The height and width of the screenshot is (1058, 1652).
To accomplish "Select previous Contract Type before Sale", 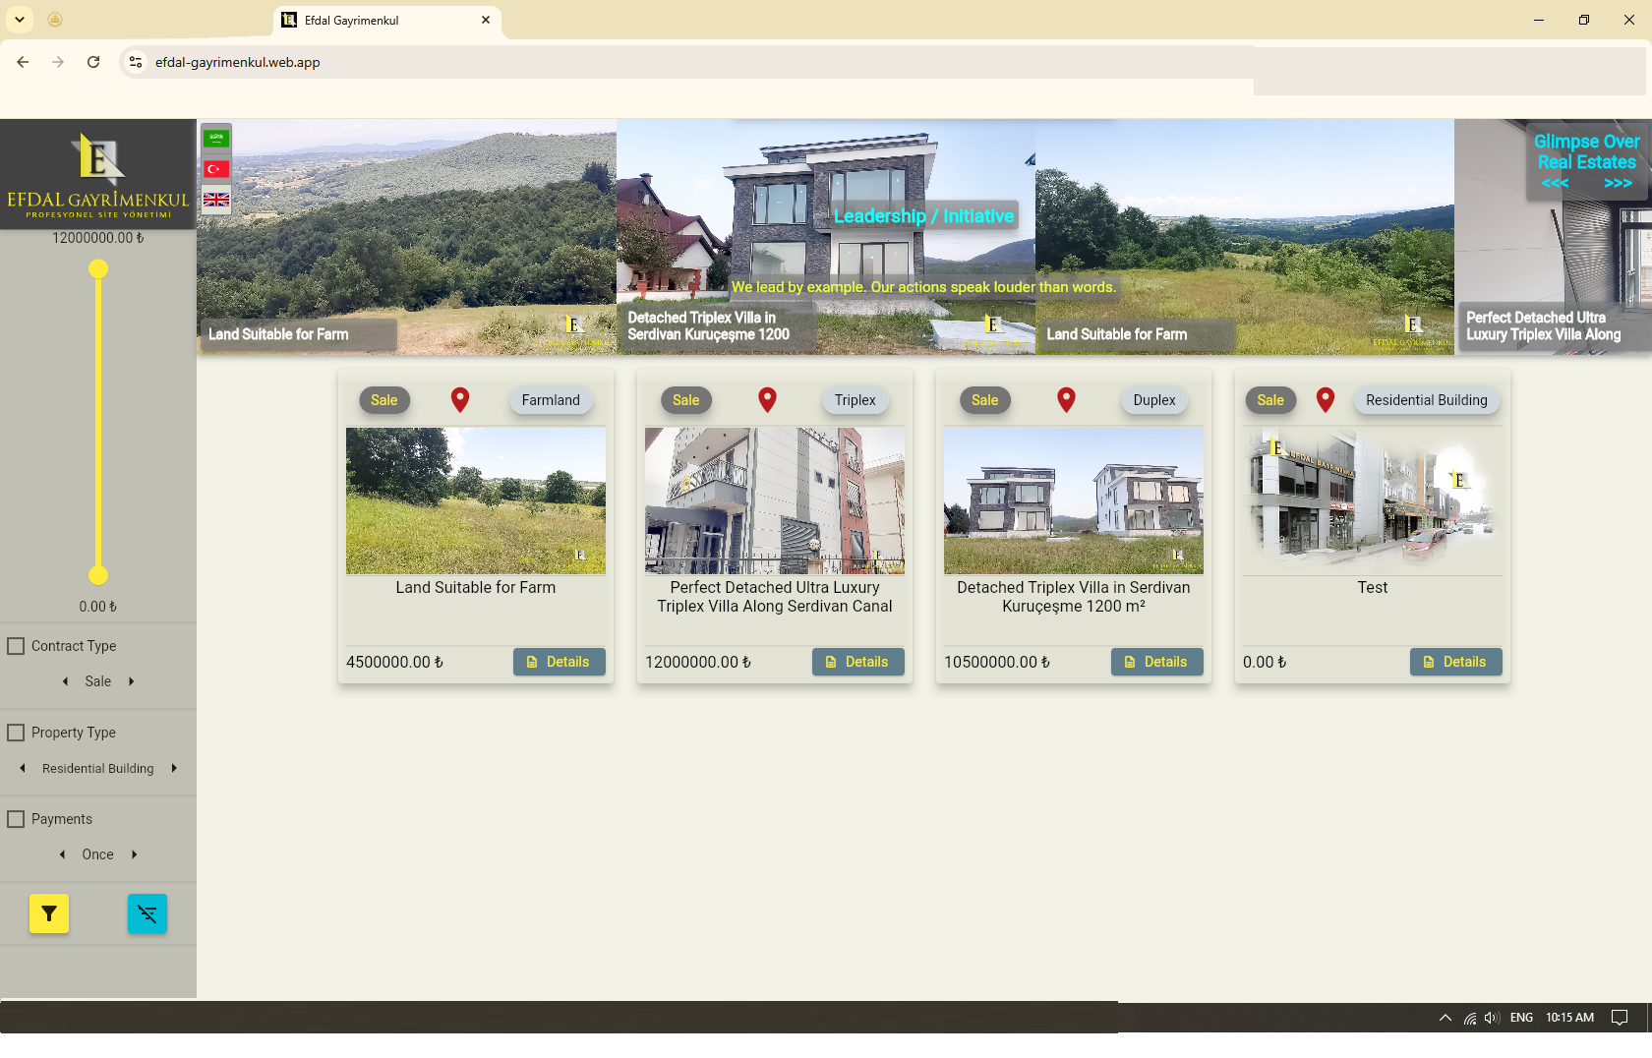I will pos(66,681).
